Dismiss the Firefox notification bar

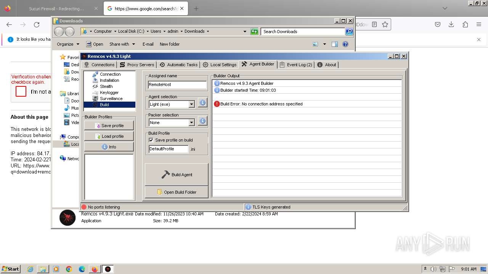479,39
